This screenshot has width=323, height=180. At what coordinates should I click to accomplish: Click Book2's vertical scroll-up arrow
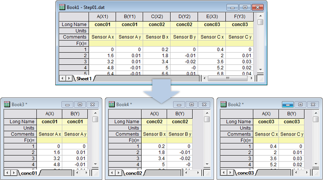(316, 113)
